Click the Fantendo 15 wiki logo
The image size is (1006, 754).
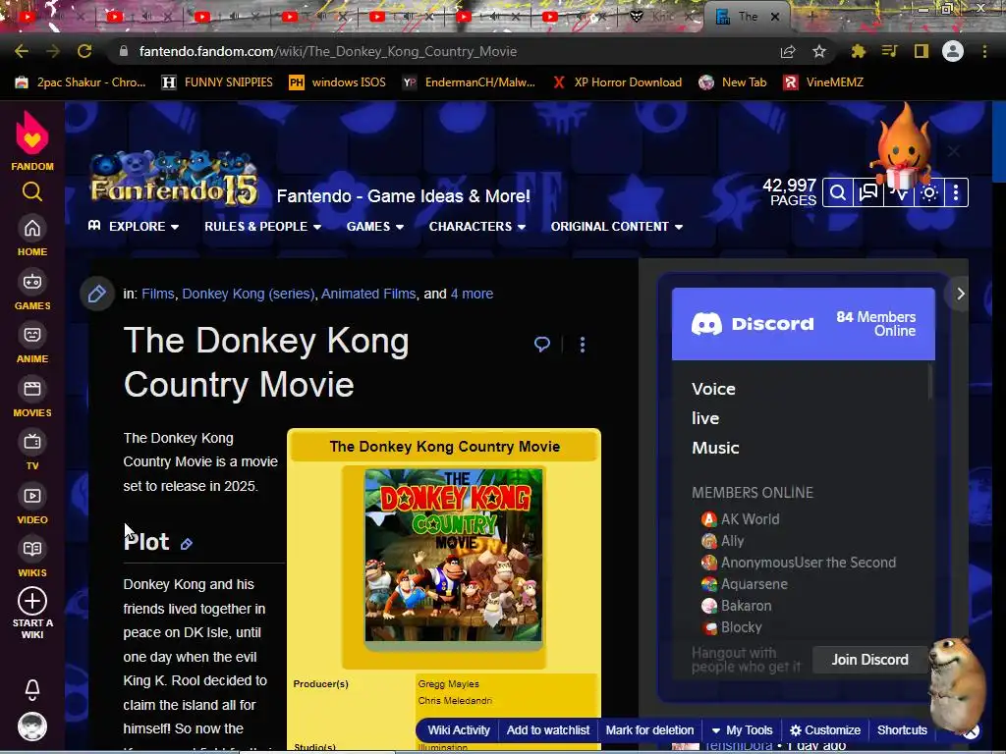point(174,179)
